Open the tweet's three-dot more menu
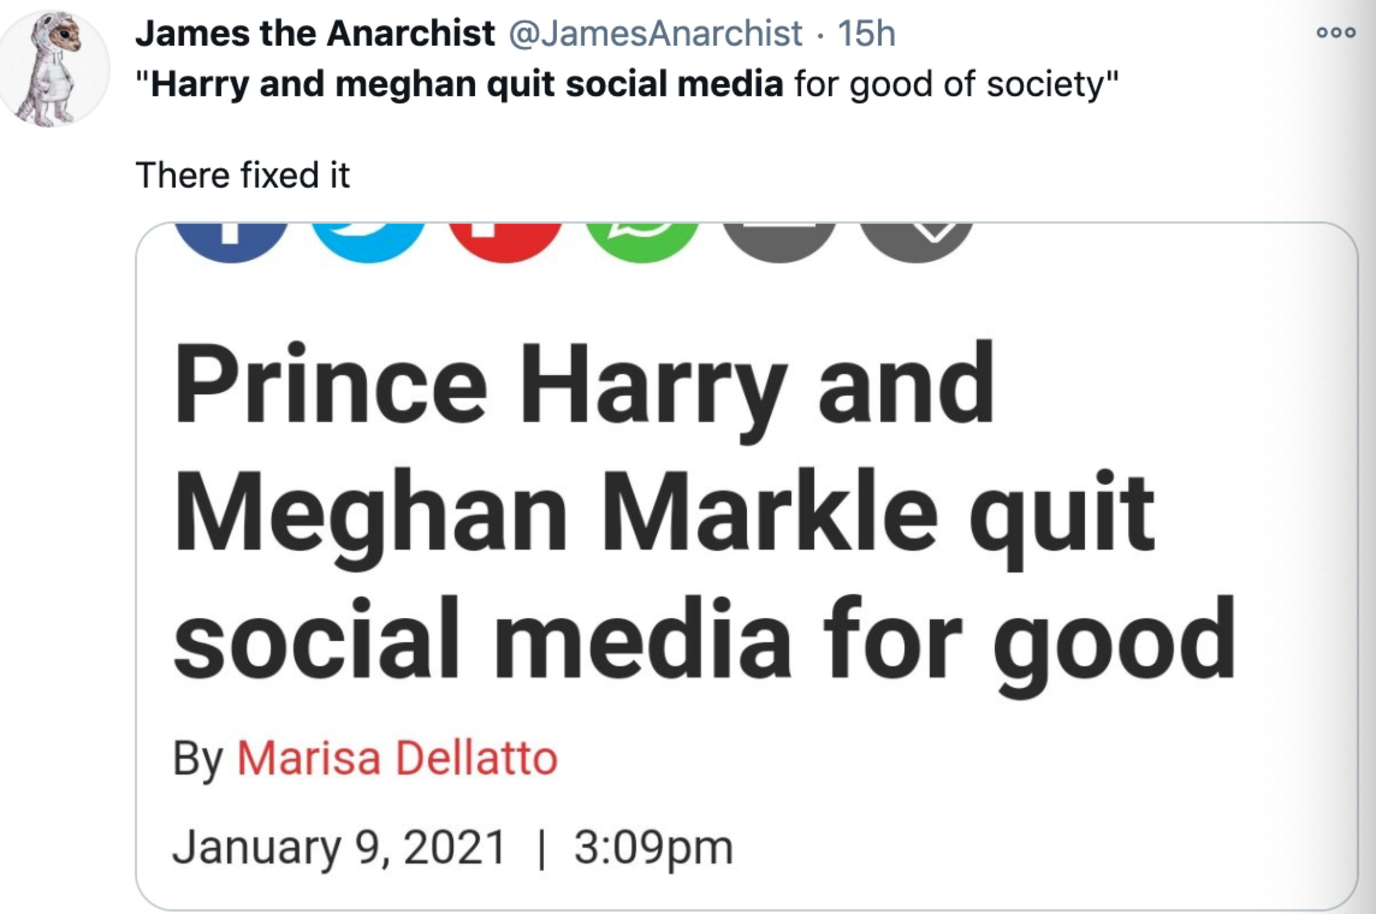This screenshot has height=914, width=1376. pos(1336,32)
